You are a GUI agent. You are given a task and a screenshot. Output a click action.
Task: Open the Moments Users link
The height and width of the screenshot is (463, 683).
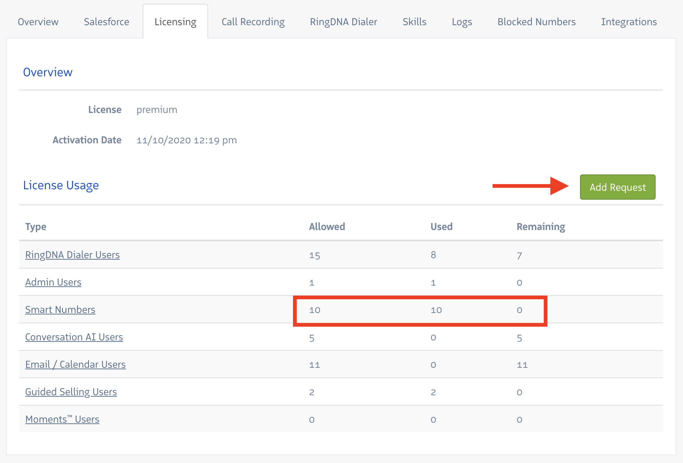coord(62,419)
